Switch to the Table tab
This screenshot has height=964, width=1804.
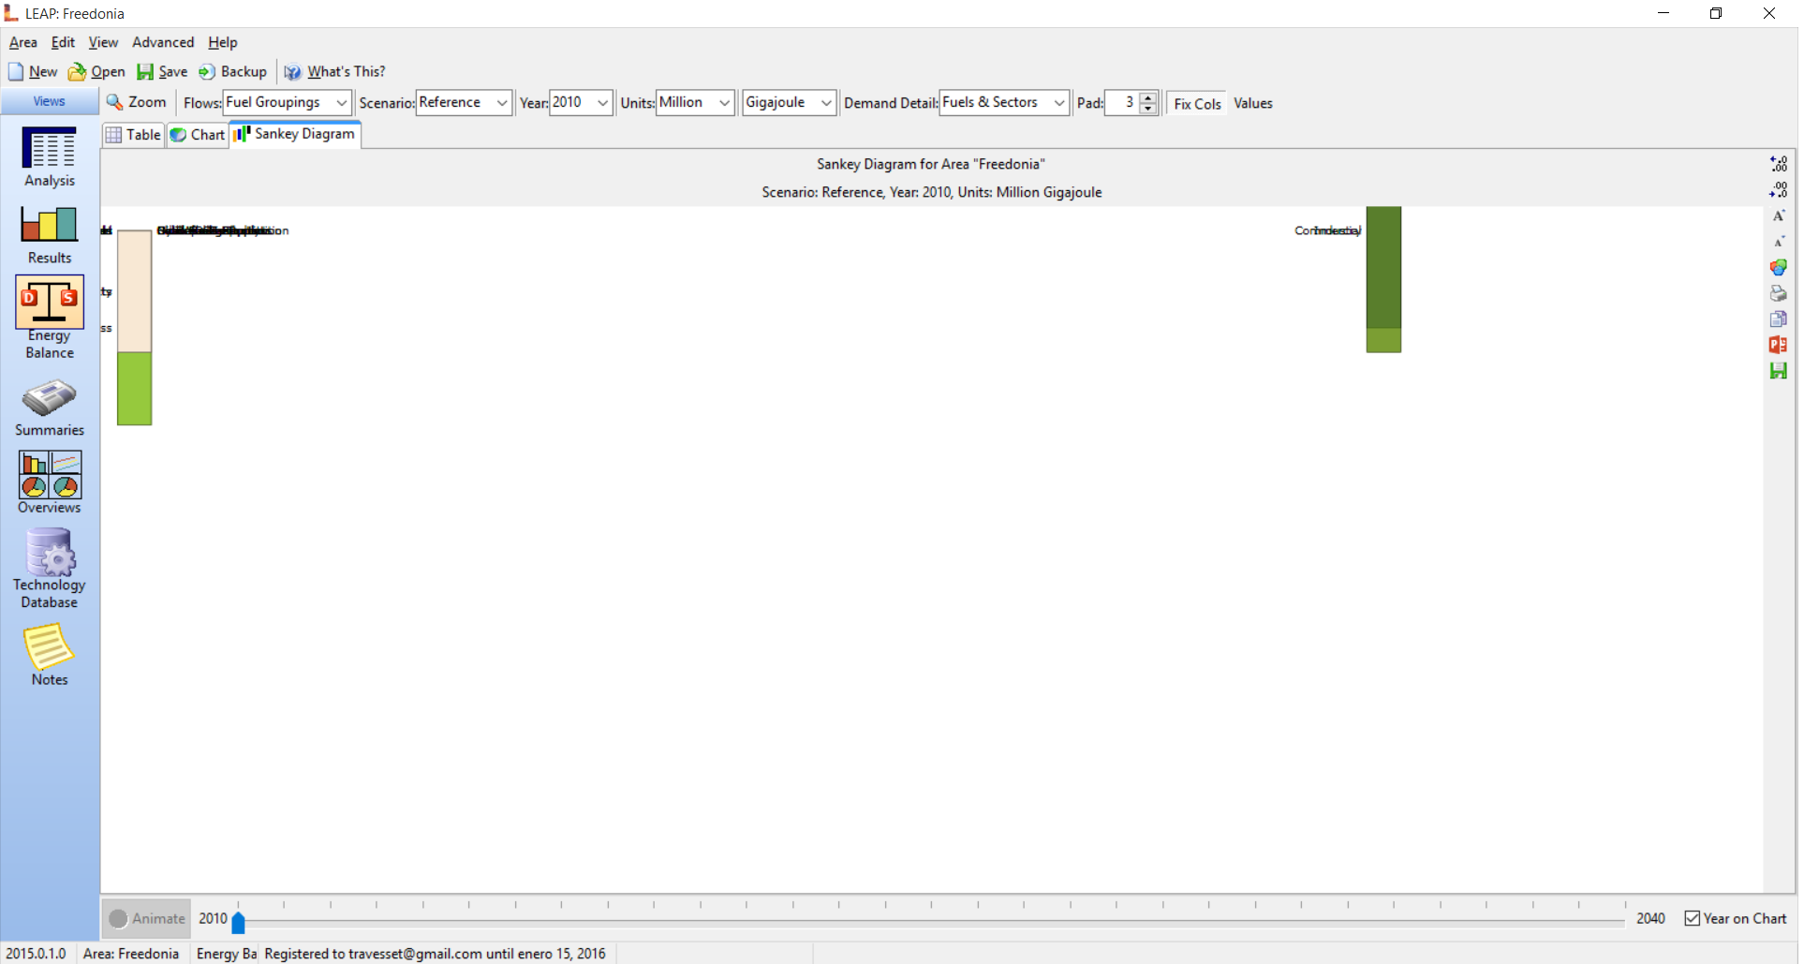point(134,135)
